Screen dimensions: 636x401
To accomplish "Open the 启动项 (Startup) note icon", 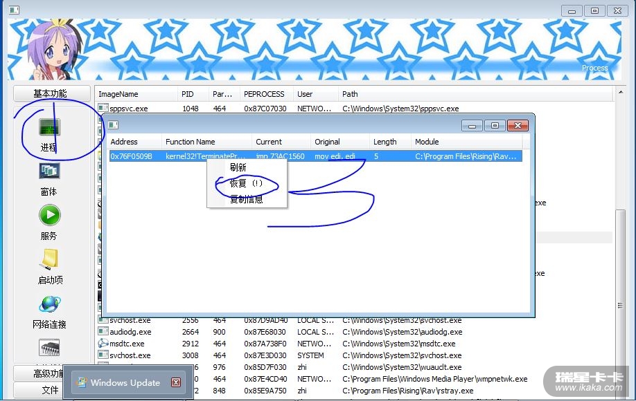I will click(51, 259).
